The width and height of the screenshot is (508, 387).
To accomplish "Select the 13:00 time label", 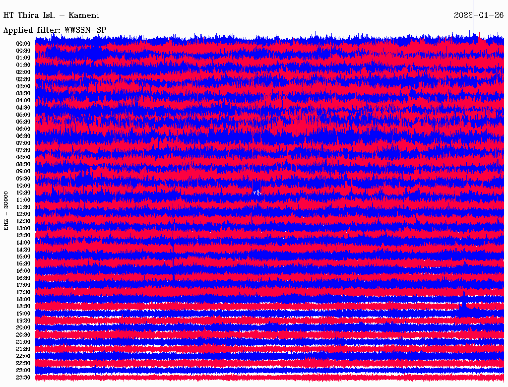I will click(x=23, y=228).
